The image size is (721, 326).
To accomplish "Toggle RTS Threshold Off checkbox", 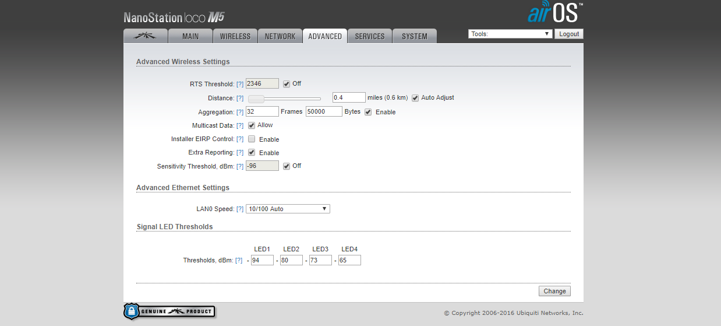I will coord(287,84).
